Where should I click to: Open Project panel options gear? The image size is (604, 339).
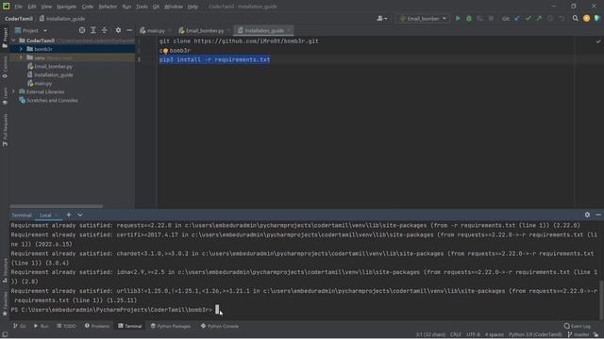[x=118, y=30]
